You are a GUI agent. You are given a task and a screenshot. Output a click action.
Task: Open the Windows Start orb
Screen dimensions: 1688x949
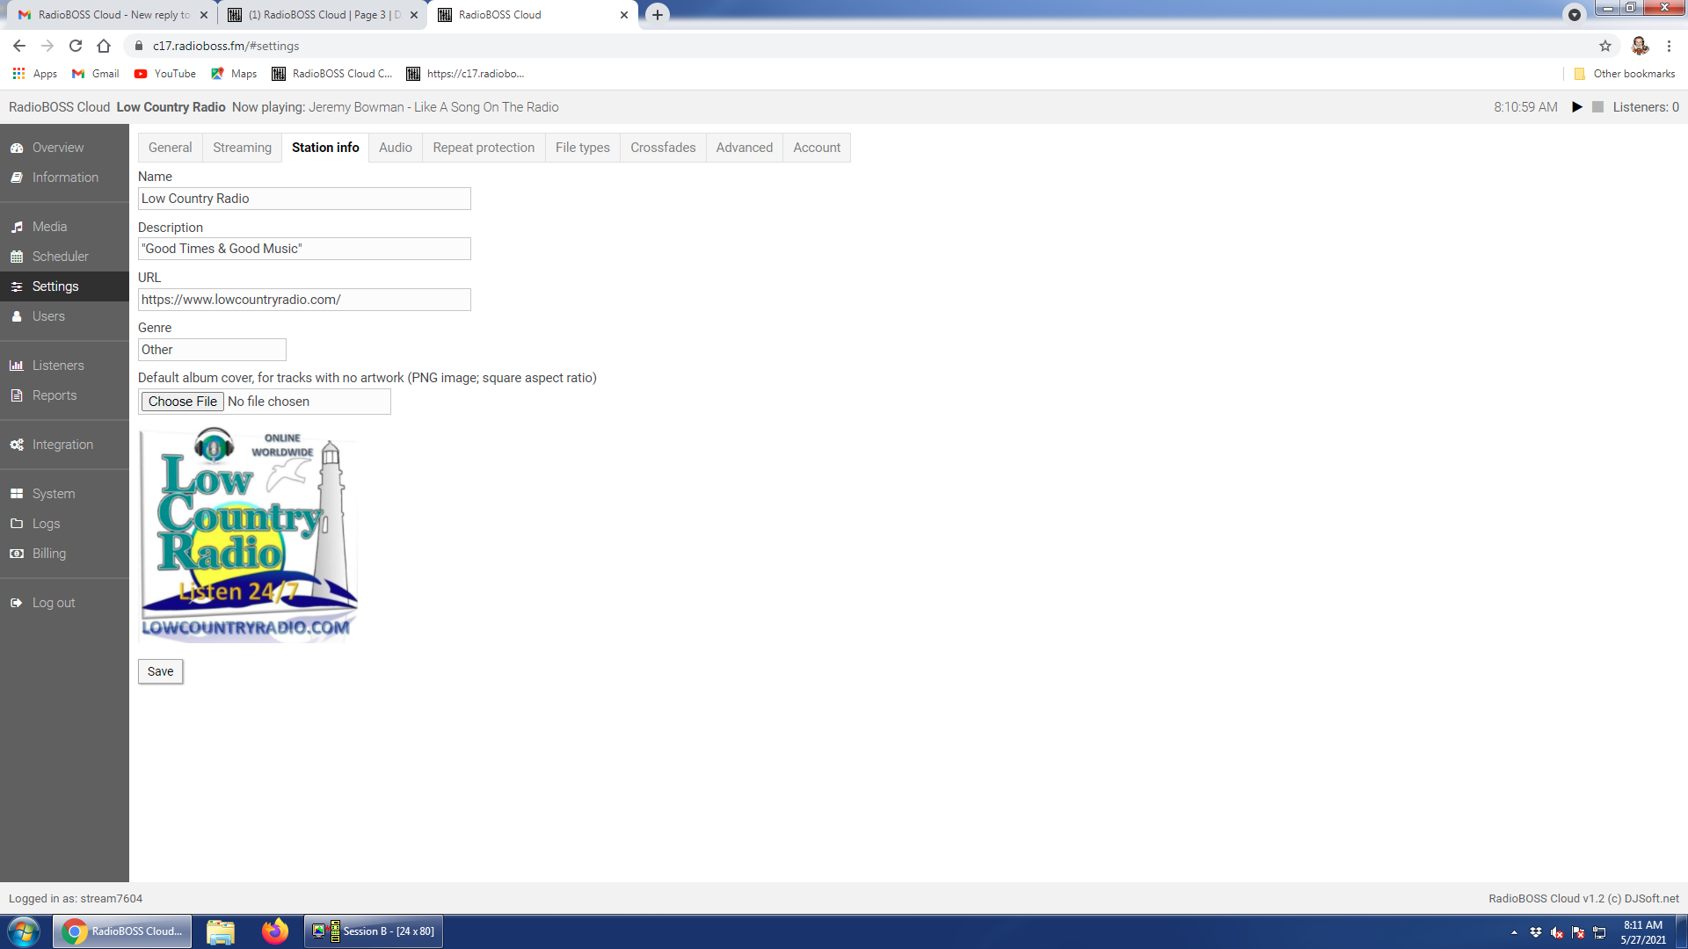coord(24,931)
